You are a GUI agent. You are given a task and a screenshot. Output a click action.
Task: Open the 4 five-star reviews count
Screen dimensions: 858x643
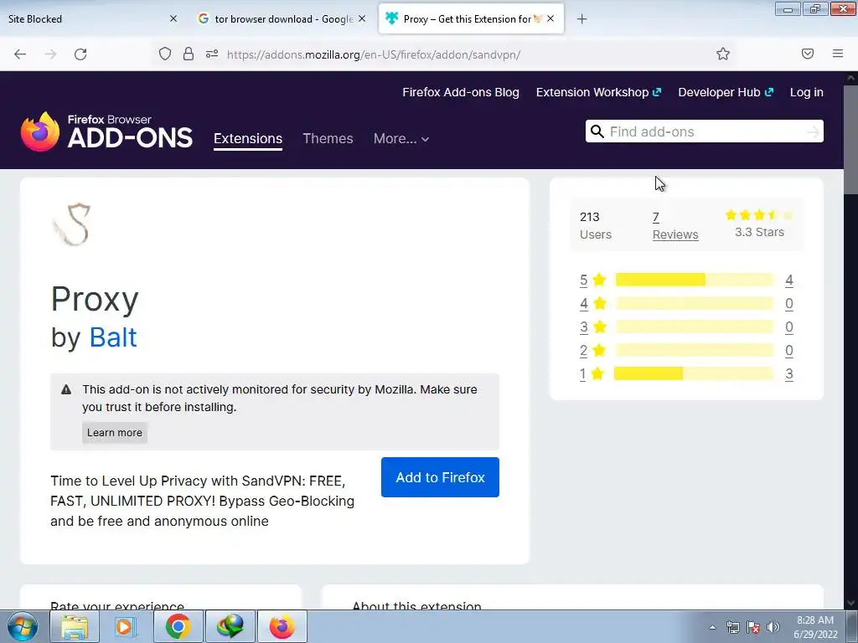click(x=789, y=280)
